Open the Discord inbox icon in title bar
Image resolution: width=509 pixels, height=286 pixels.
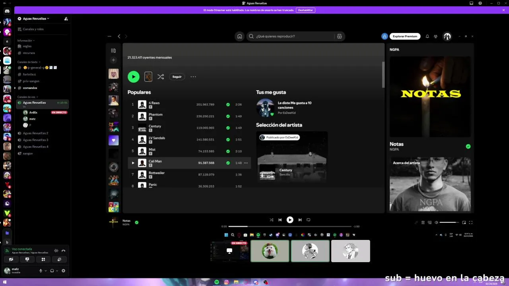pyautogui.click(x=471, y=3)
